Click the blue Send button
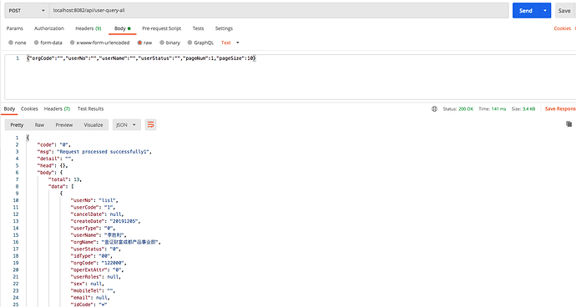Screen dimensions: 576x307 [x=526, y=11]
